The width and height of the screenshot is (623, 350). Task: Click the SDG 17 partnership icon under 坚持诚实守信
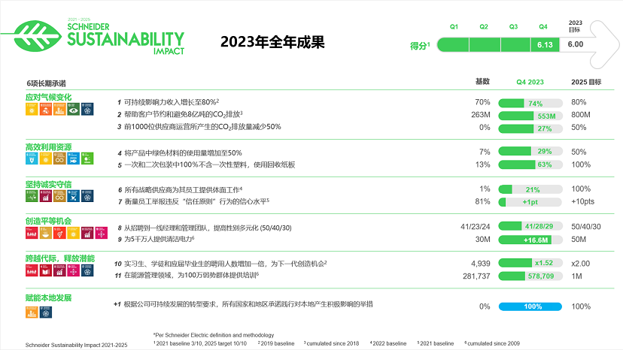[x=87, y=195]
